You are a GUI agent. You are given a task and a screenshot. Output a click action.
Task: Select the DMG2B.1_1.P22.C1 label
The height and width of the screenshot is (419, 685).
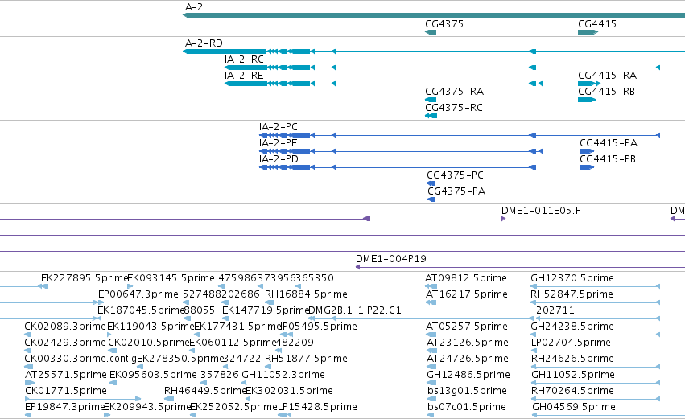point(355,310)
